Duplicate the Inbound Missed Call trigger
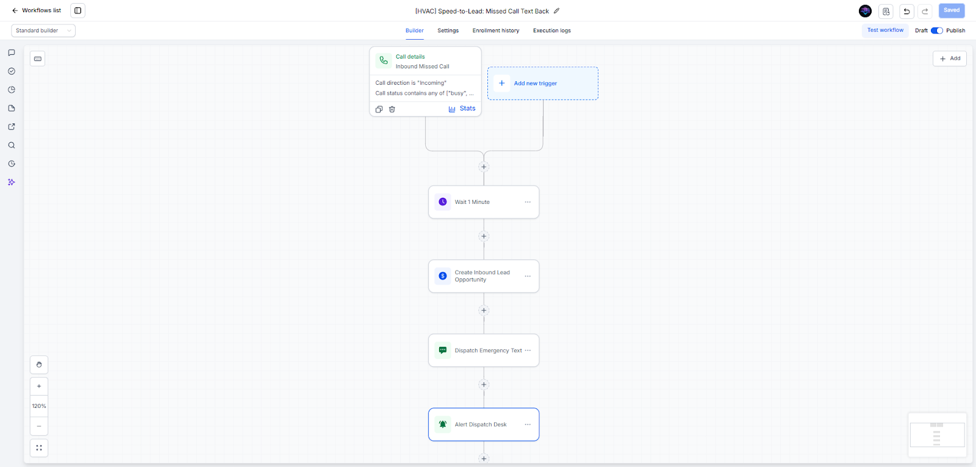The width and height of the screenshot is (976, 467). pos(379,109)
